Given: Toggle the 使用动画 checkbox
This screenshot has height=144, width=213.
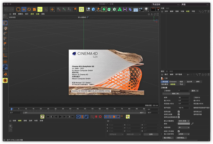Looking at the screenshot, I should (179, 112).
